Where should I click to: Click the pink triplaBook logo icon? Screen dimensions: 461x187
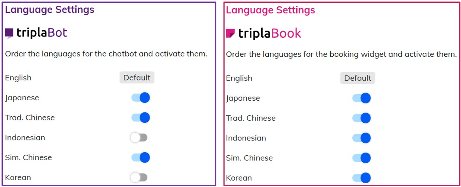pyautogui.click(x=230, y=33)
